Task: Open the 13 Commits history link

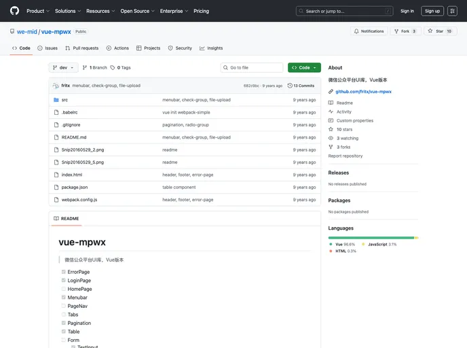Action: (x=301, y=86)
